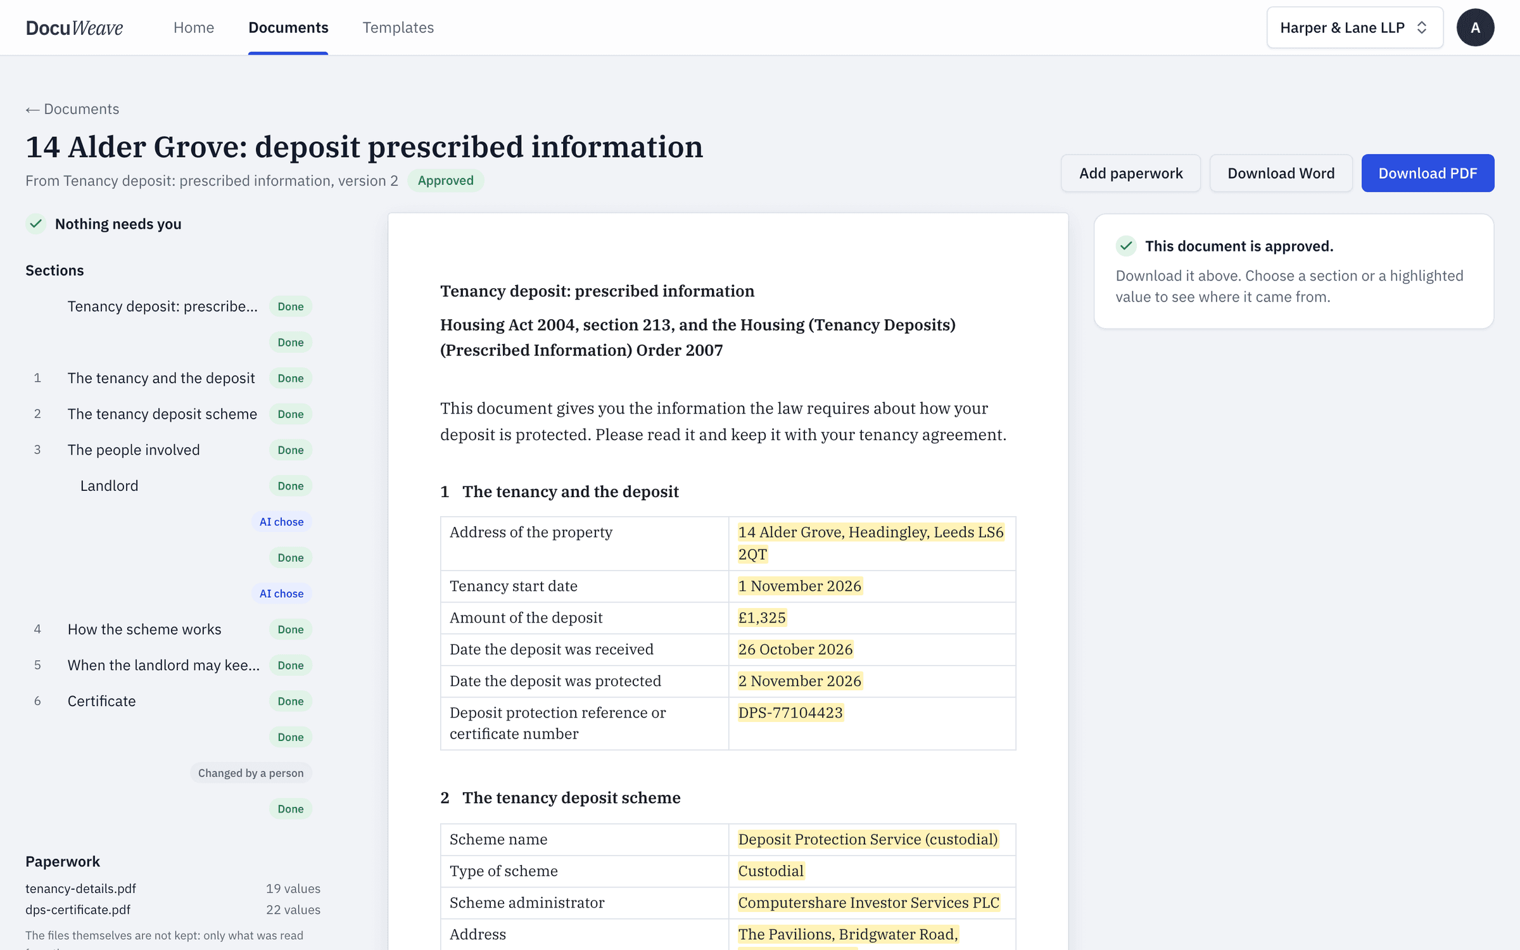The width and height of the screenshot is (1520, 950).
Task: Click the Download PDF button
Action: point(1428,173)
